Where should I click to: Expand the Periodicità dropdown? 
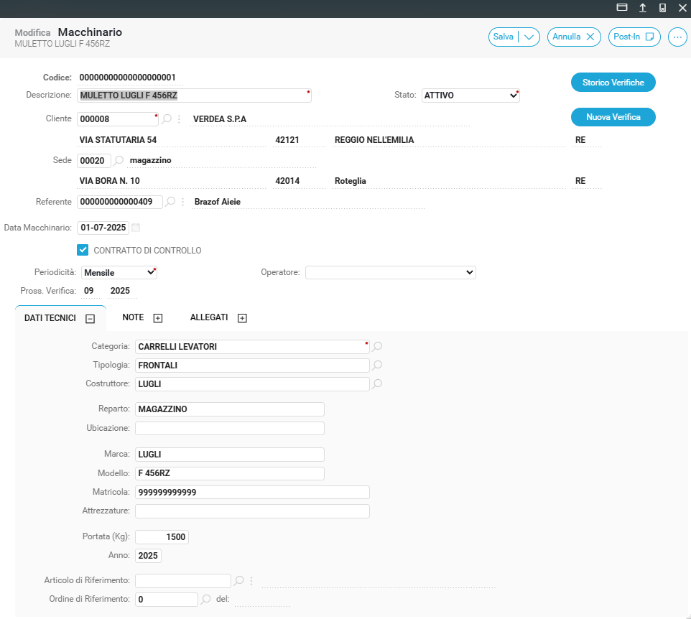[119, 273]
